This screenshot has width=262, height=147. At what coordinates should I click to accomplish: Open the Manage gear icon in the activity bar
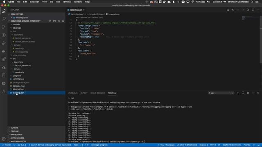(x=4, y=139)
